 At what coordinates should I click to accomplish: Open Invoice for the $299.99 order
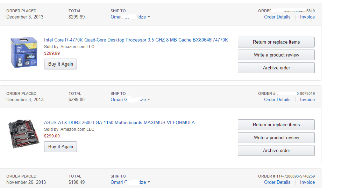(307, 17)
